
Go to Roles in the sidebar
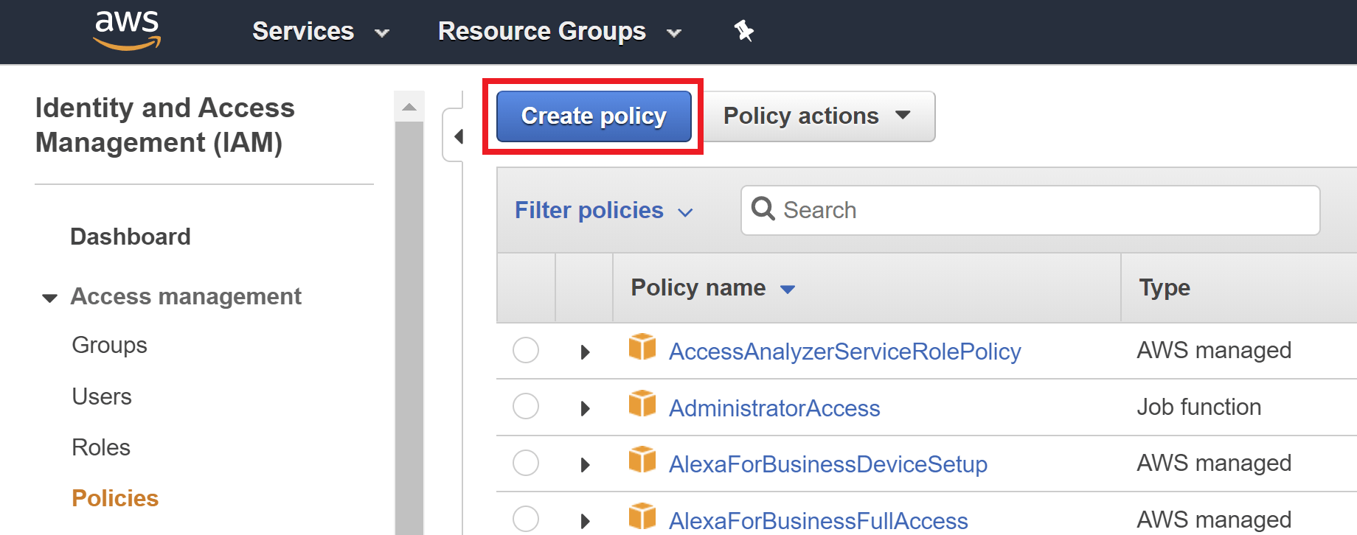tap(101, 447)
